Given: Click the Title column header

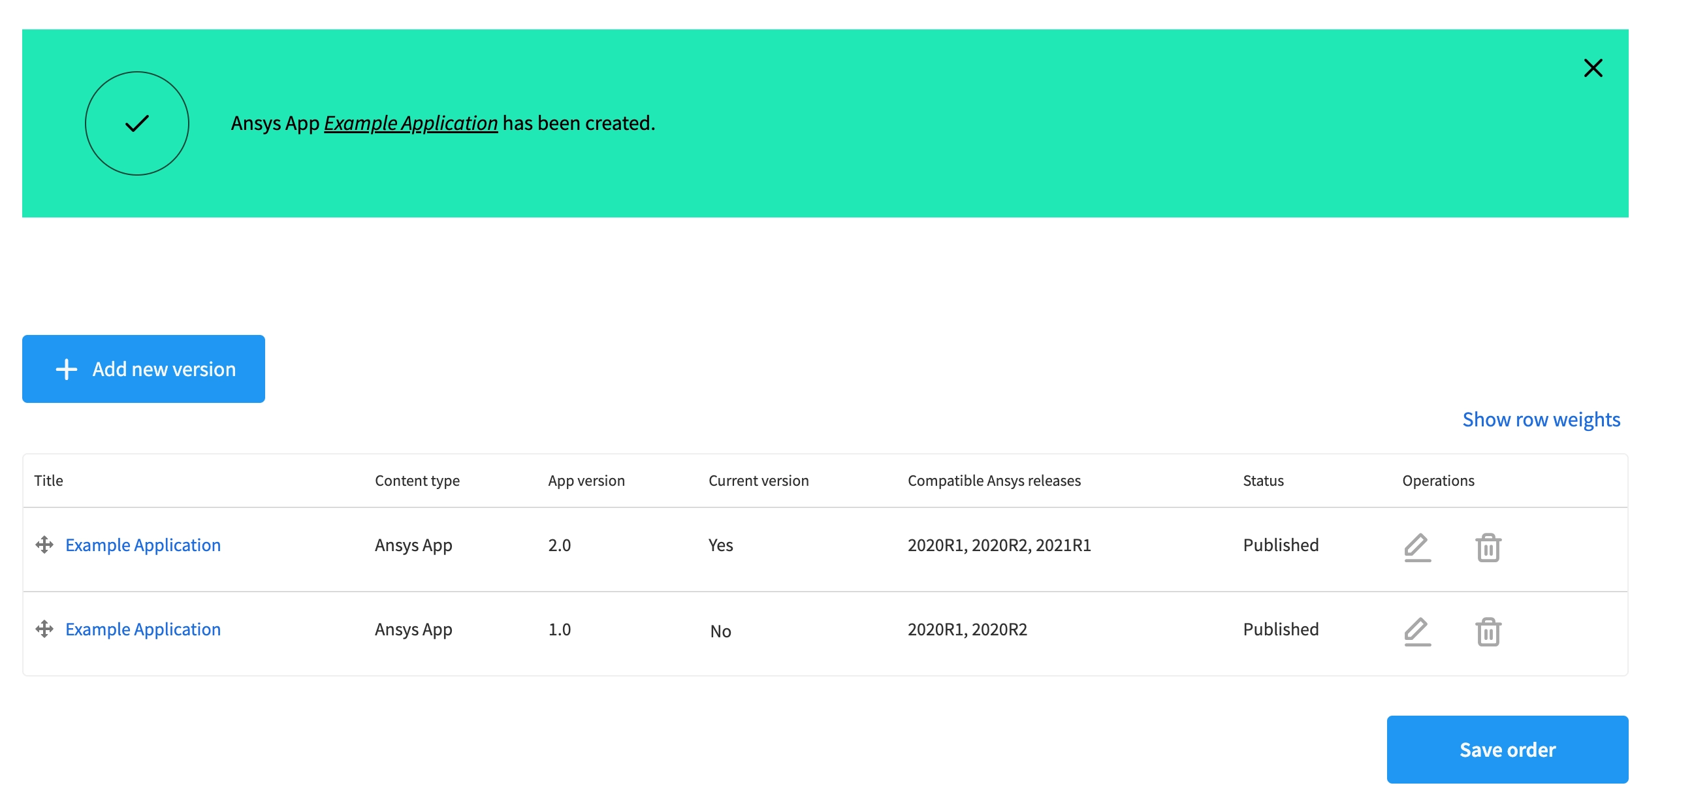Looking at the screenshot, I should click(x=49, y=481).
